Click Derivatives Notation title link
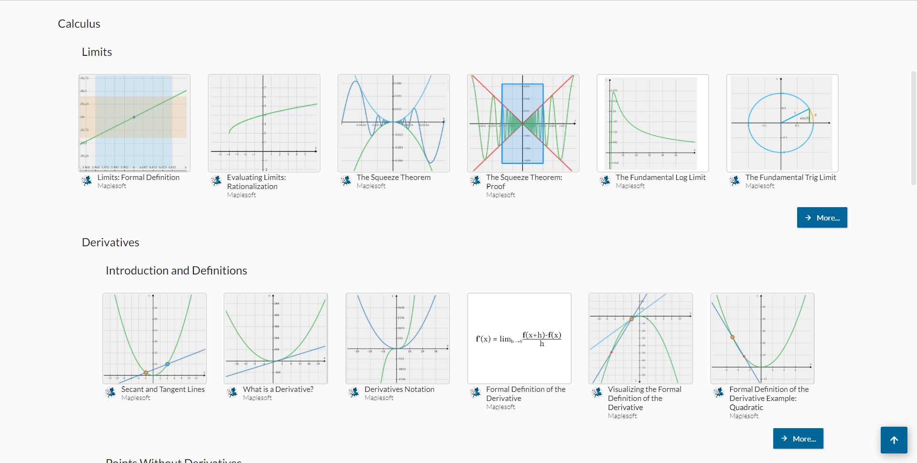 coord(399,389)
